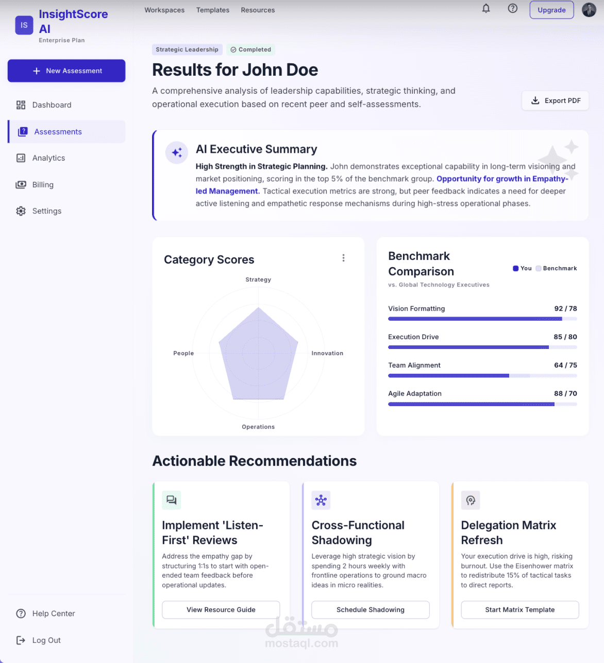The height and width of the screenshot is (663, 604).
Task: Click the Delegation Matrix head icon
Action: (471, 500)
